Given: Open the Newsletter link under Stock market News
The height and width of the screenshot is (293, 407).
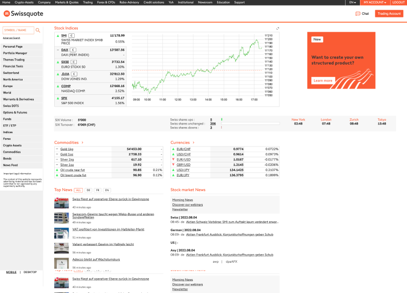Looking at the screenshot, I should [180, 210].
